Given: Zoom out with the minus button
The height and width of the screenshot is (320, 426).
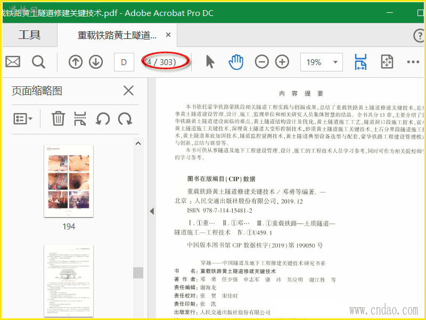Looking at the screenshot, I should pos(261,62).
